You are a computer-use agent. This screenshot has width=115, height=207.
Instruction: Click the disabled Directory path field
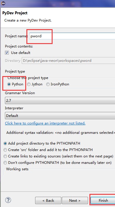click(x=68, y=61)
